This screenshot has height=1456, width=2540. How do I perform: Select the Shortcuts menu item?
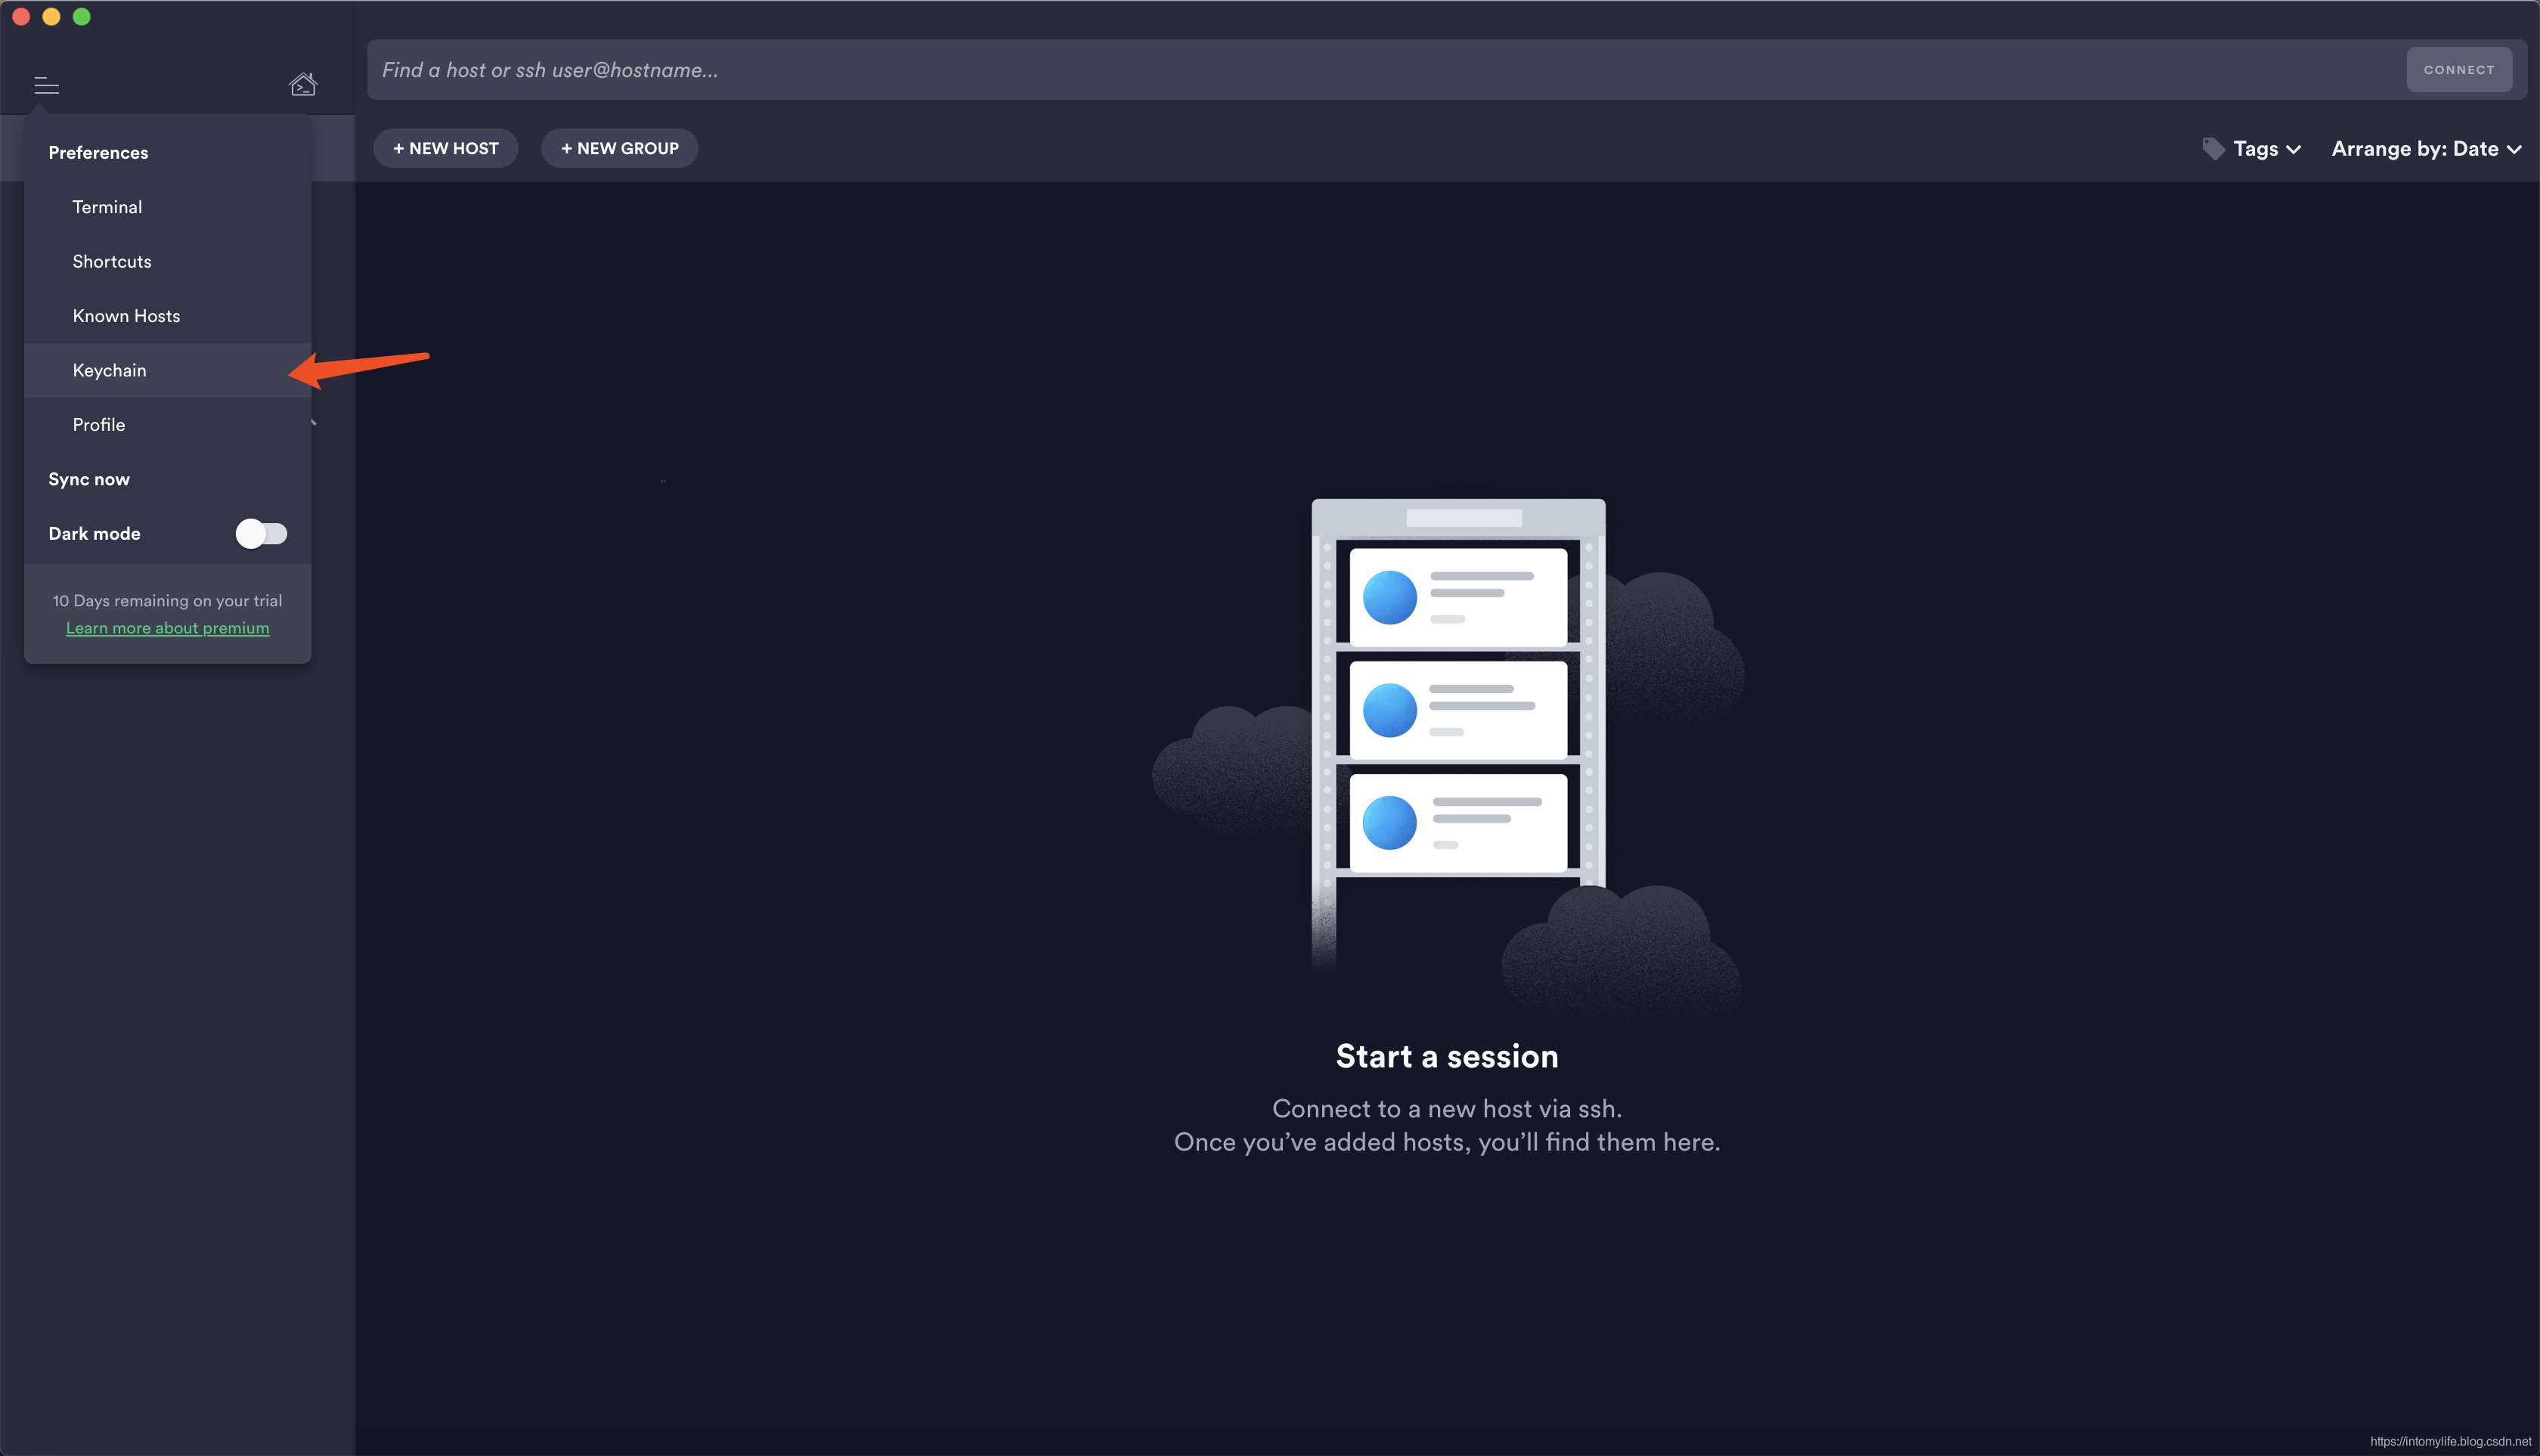click(112, 261)
